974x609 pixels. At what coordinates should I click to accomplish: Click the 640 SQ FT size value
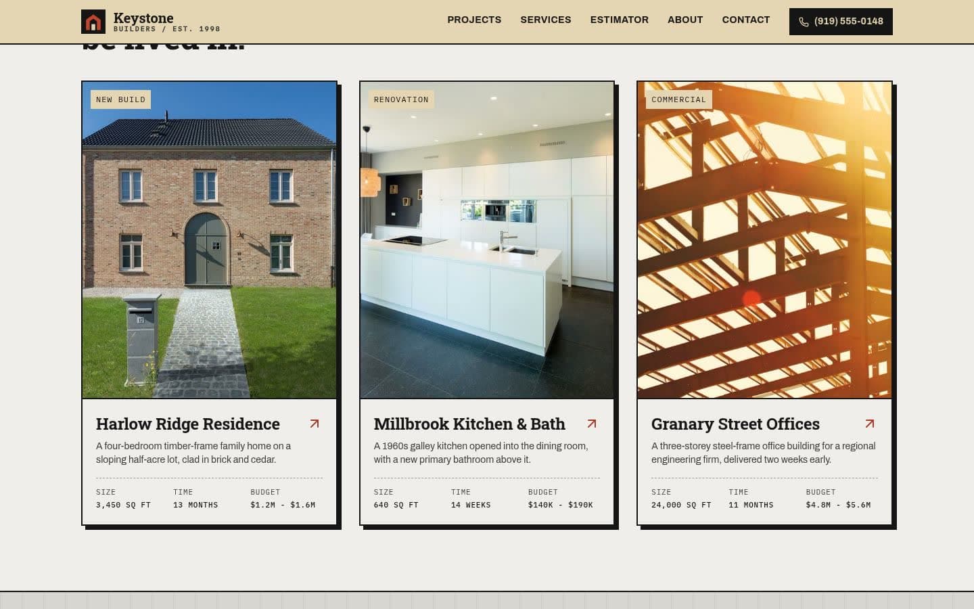pos(396,505)
